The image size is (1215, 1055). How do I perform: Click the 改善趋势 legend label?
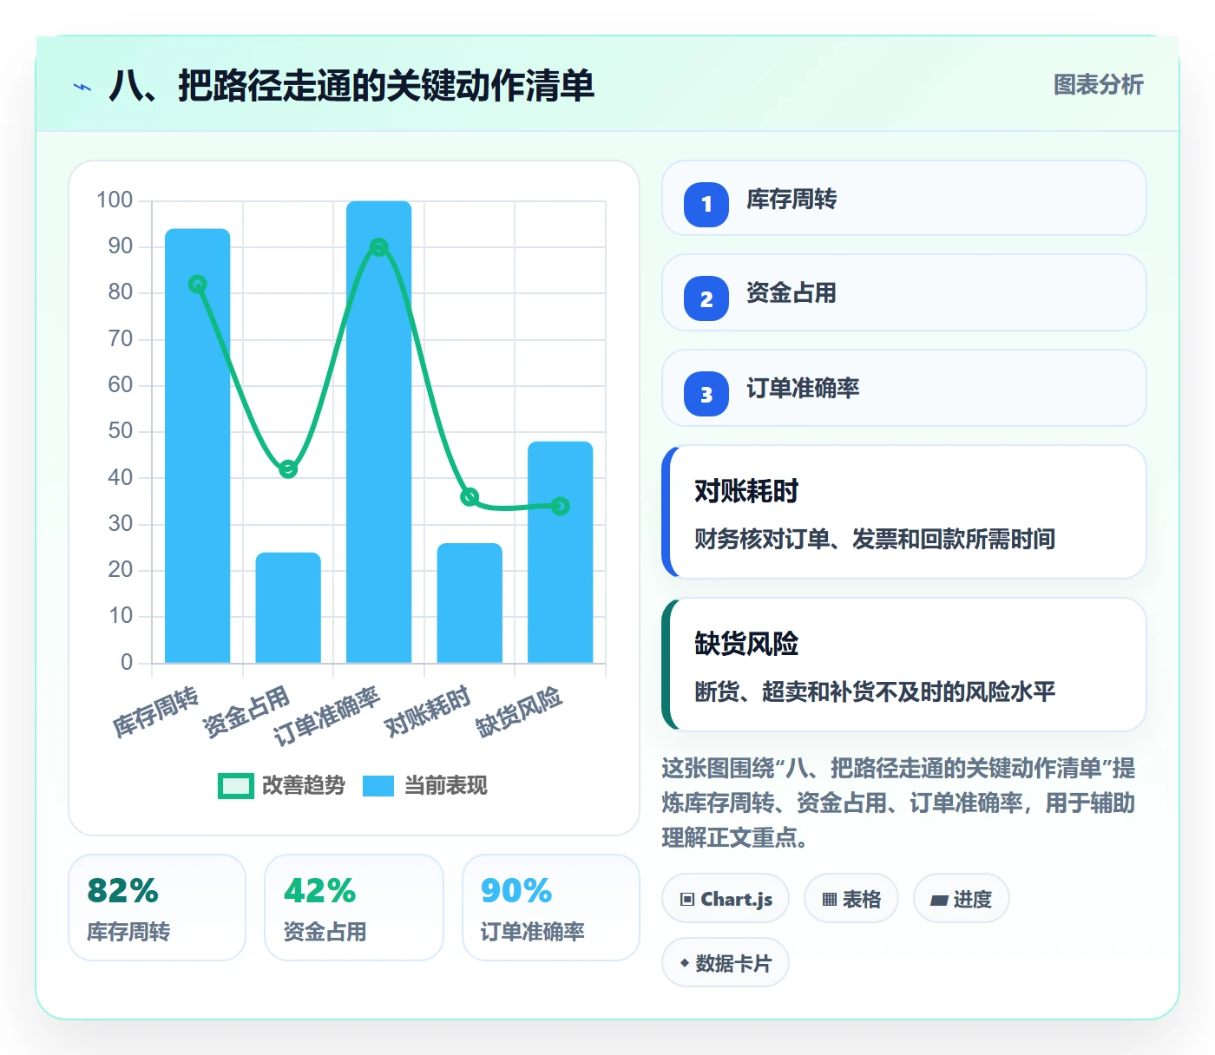304,786
